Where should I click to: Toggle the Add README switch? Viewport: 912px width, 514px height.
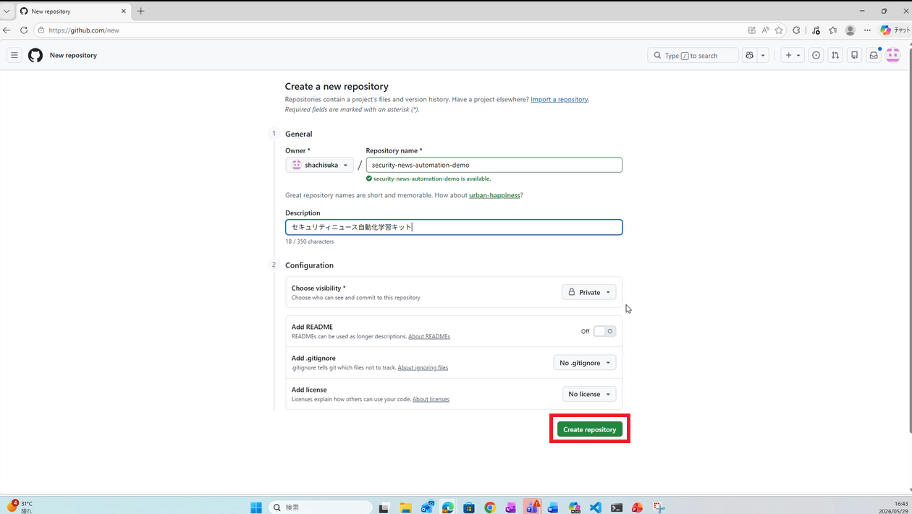tap(604, 331)
